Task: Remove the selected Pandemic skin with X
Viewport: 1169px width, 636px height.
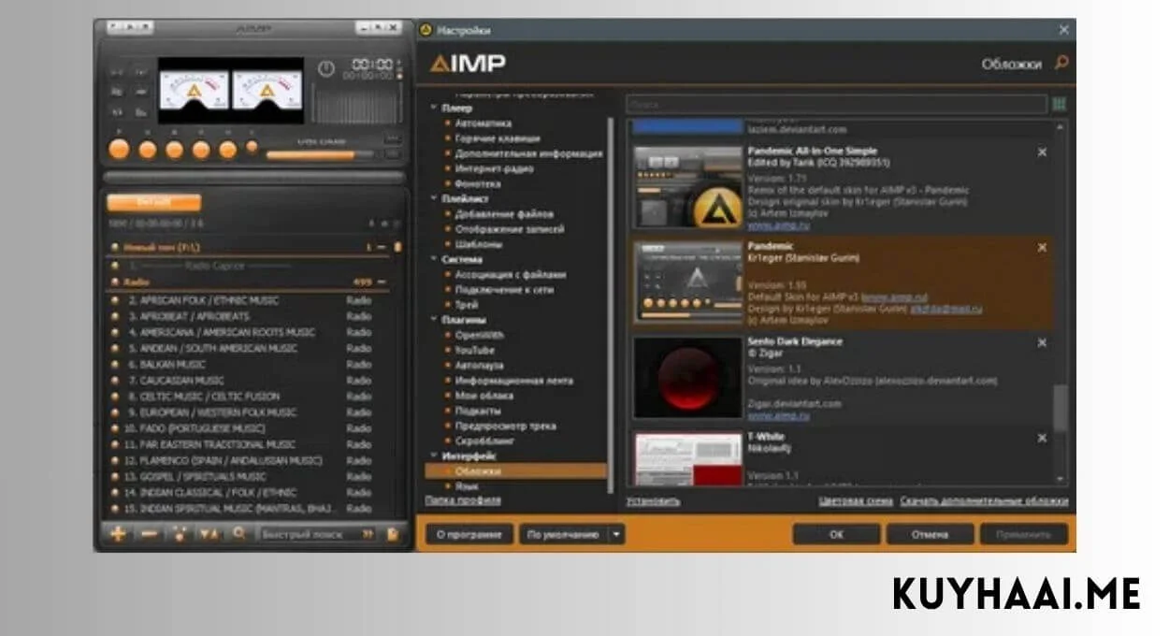Action: [1042, 247]
